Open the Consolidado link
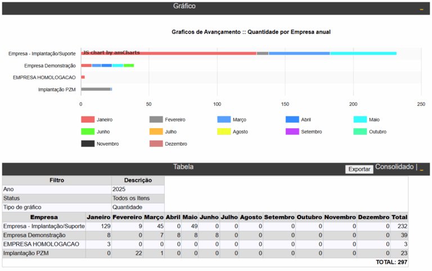This screenshot has height=271, width=432. click(x=393, y=167)
